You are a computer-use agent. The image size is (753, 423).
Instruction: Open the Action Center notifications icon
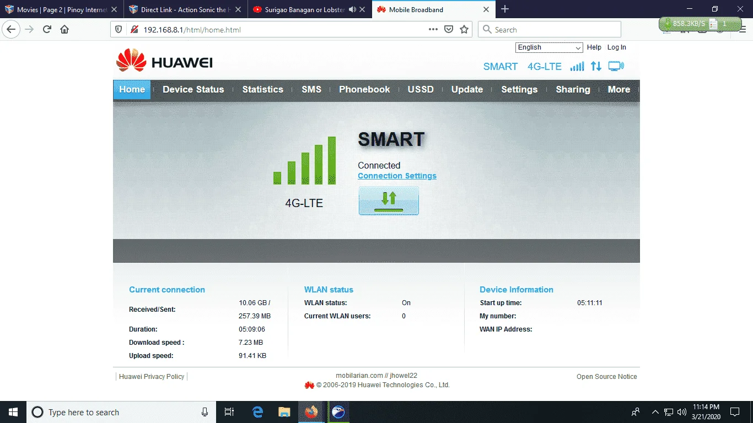point(735,412)
